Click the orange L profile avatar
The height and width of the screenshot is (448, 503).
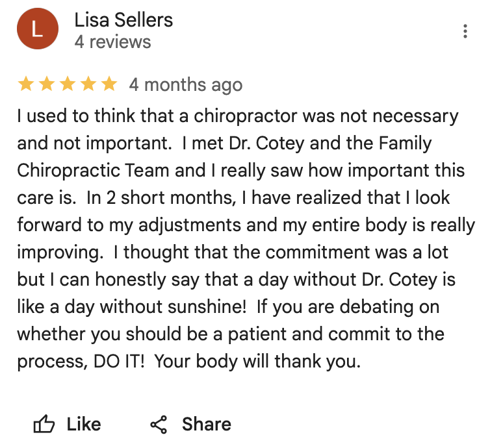click(38, 30)
